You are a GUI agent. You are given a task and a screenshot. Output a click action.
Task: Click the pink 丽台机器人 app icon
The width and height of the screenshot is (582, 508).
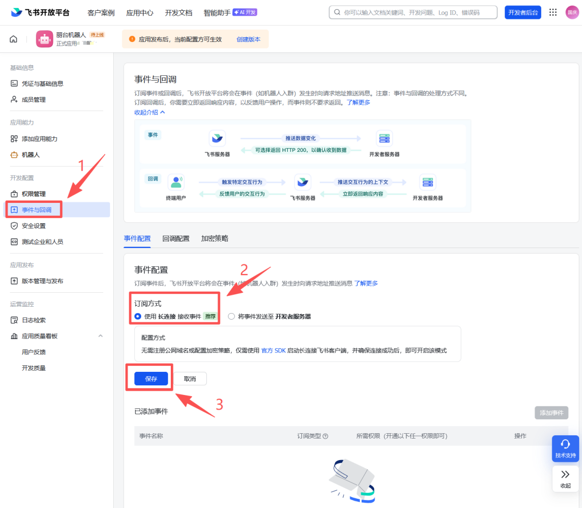pos(45,39)
